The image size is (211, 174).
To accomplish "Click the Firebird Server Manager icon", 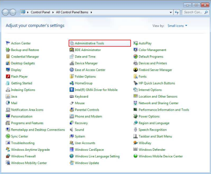I will 135,70.
